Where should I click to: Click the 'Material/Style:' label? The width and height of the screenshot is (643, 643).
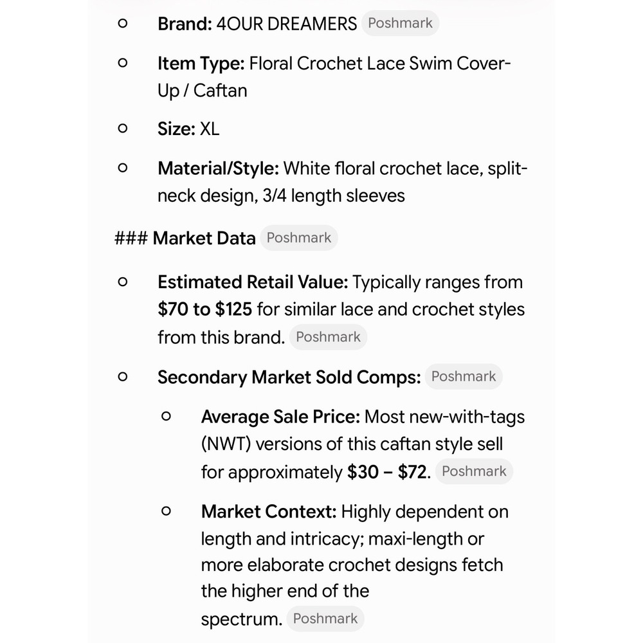(x=219, y=168)
